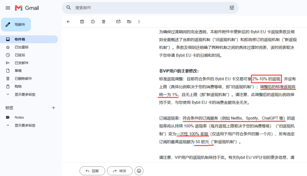Click the Gmail logo

click(x=27, y=8)
